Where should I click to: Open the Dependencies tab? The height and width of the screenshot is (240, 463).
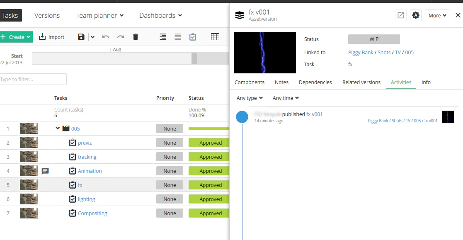[x=315, y=82]
